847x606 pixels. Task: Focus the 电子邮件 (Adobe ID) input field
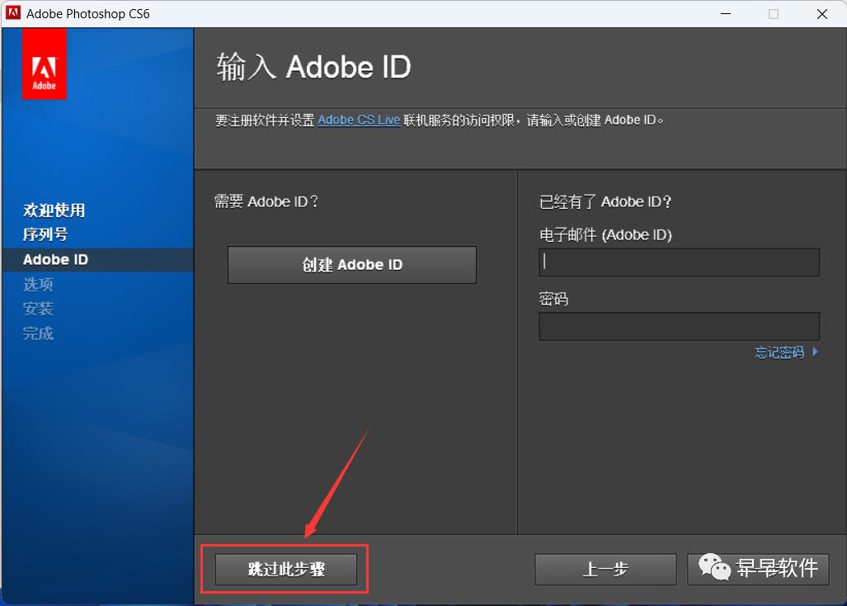coord(679,263)
